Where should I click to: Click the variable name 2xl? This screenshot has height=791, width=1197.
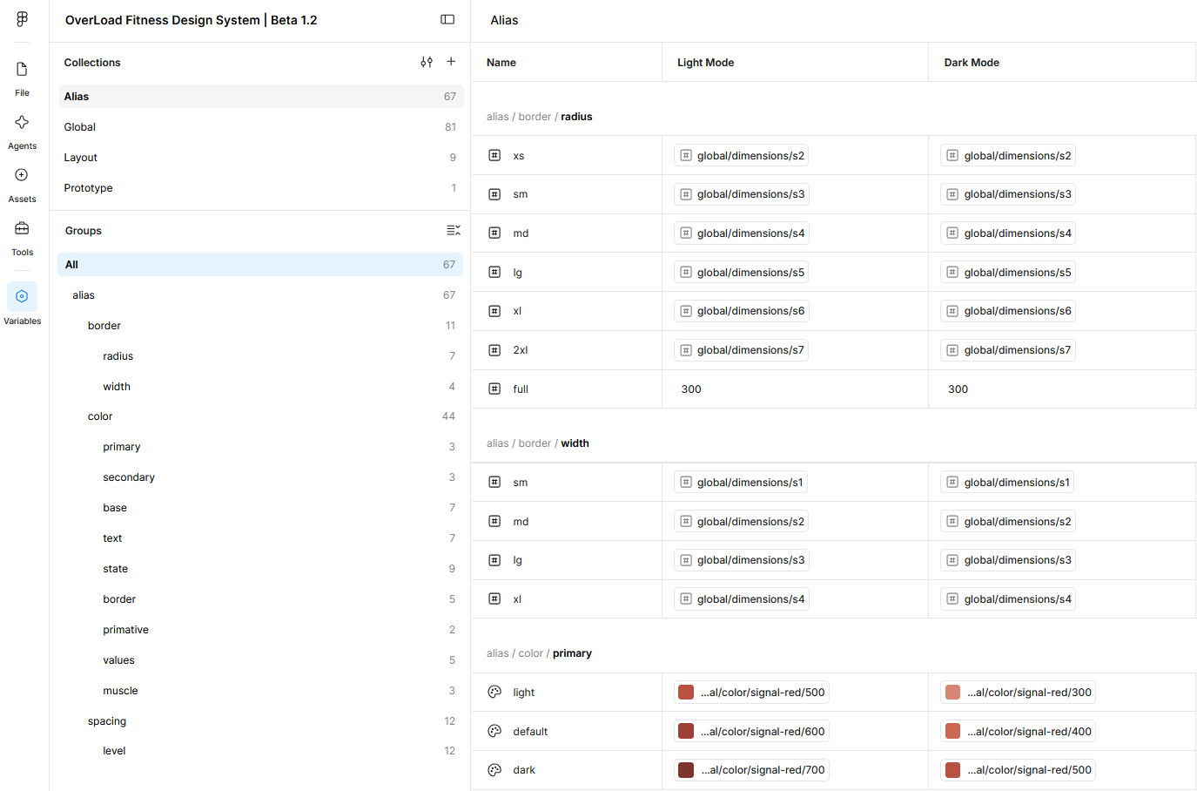tap(521, 350)
